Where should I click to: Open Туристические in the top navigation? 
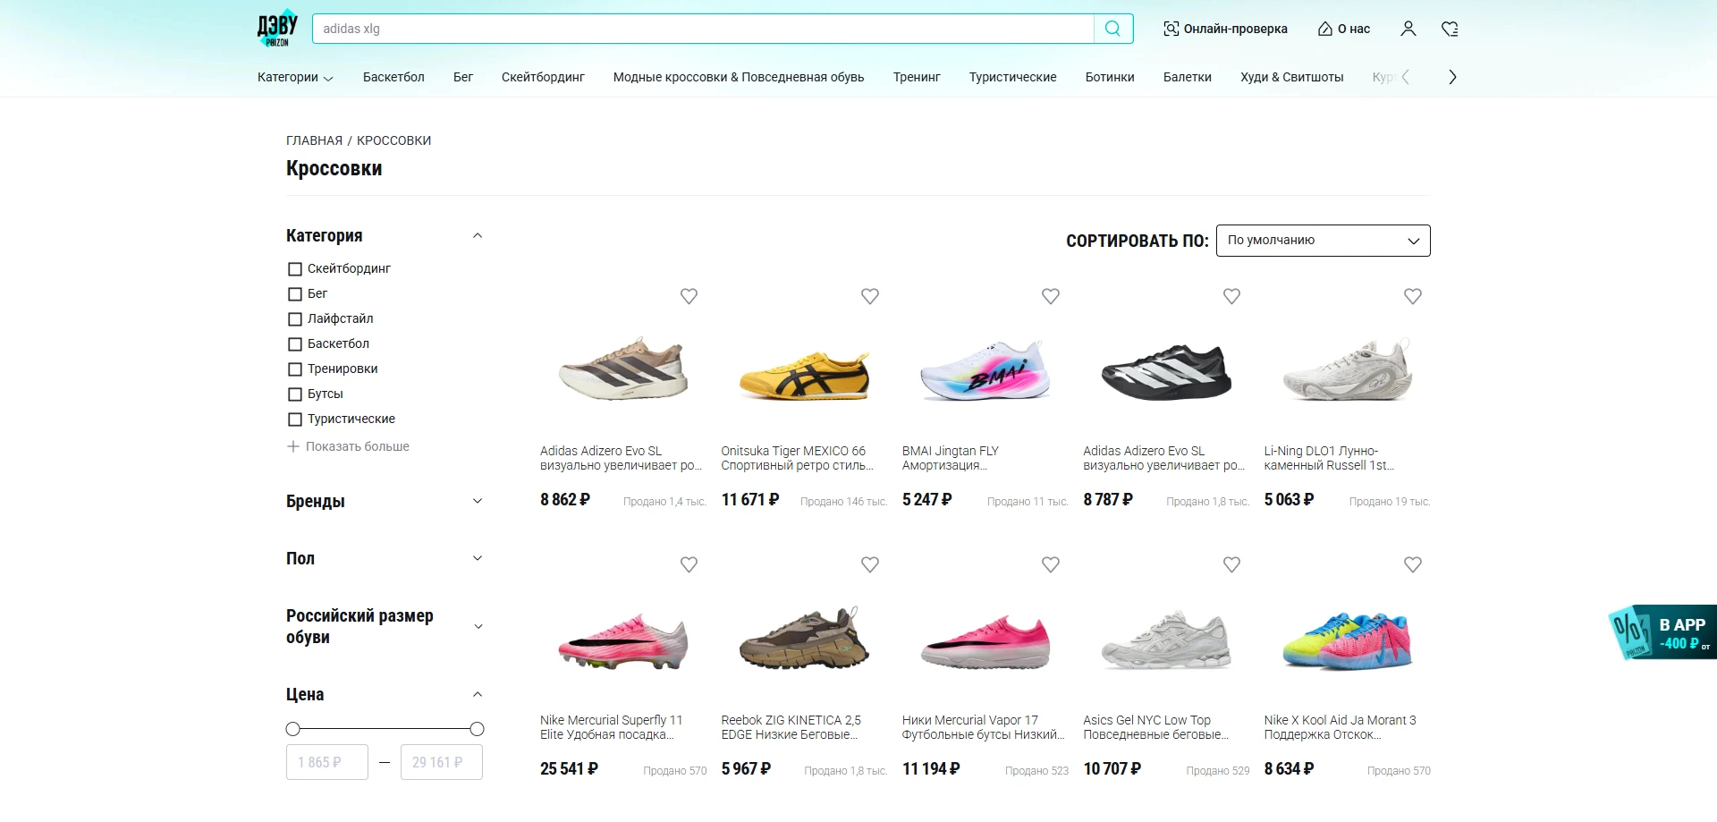[x=1013, y=77]
